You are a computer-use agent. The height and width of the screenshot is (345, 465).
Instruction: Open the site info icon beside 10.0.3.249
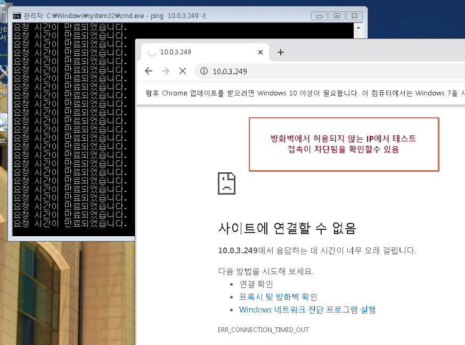click(x=203, y=71)
